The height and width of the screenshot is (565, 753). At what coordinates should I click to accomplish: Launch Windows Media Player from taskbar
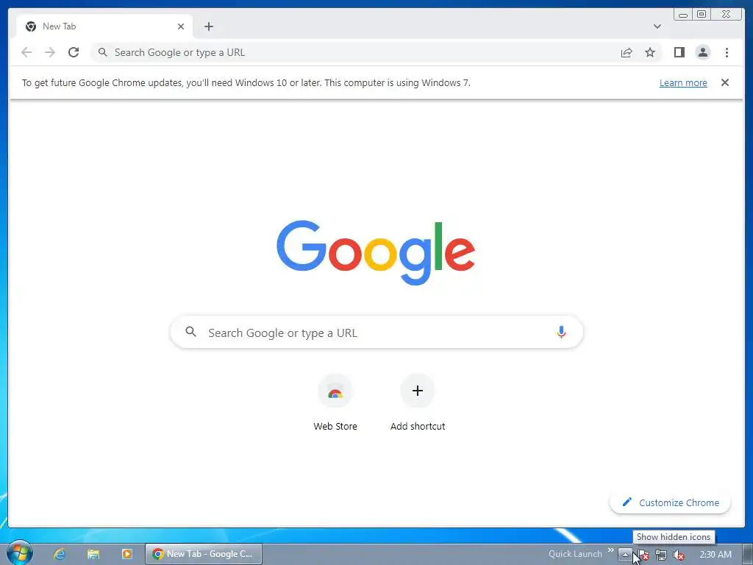point(126,554)
